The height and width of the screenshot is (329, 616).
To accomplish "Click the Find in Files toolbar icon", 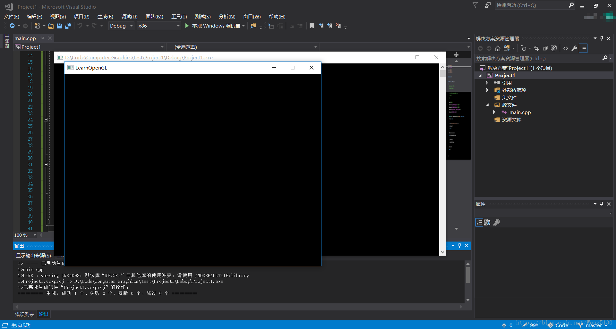I will pyautogui.click(x=253, y=26).
